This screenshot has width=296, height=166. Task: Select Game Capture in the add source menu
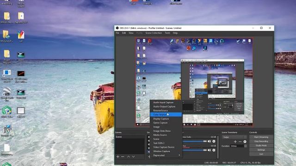pos(166,123)
